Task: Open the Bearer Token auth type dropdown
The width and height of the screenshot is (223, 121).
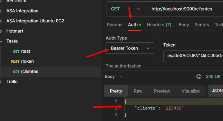Action: click(x=130, y=48)
